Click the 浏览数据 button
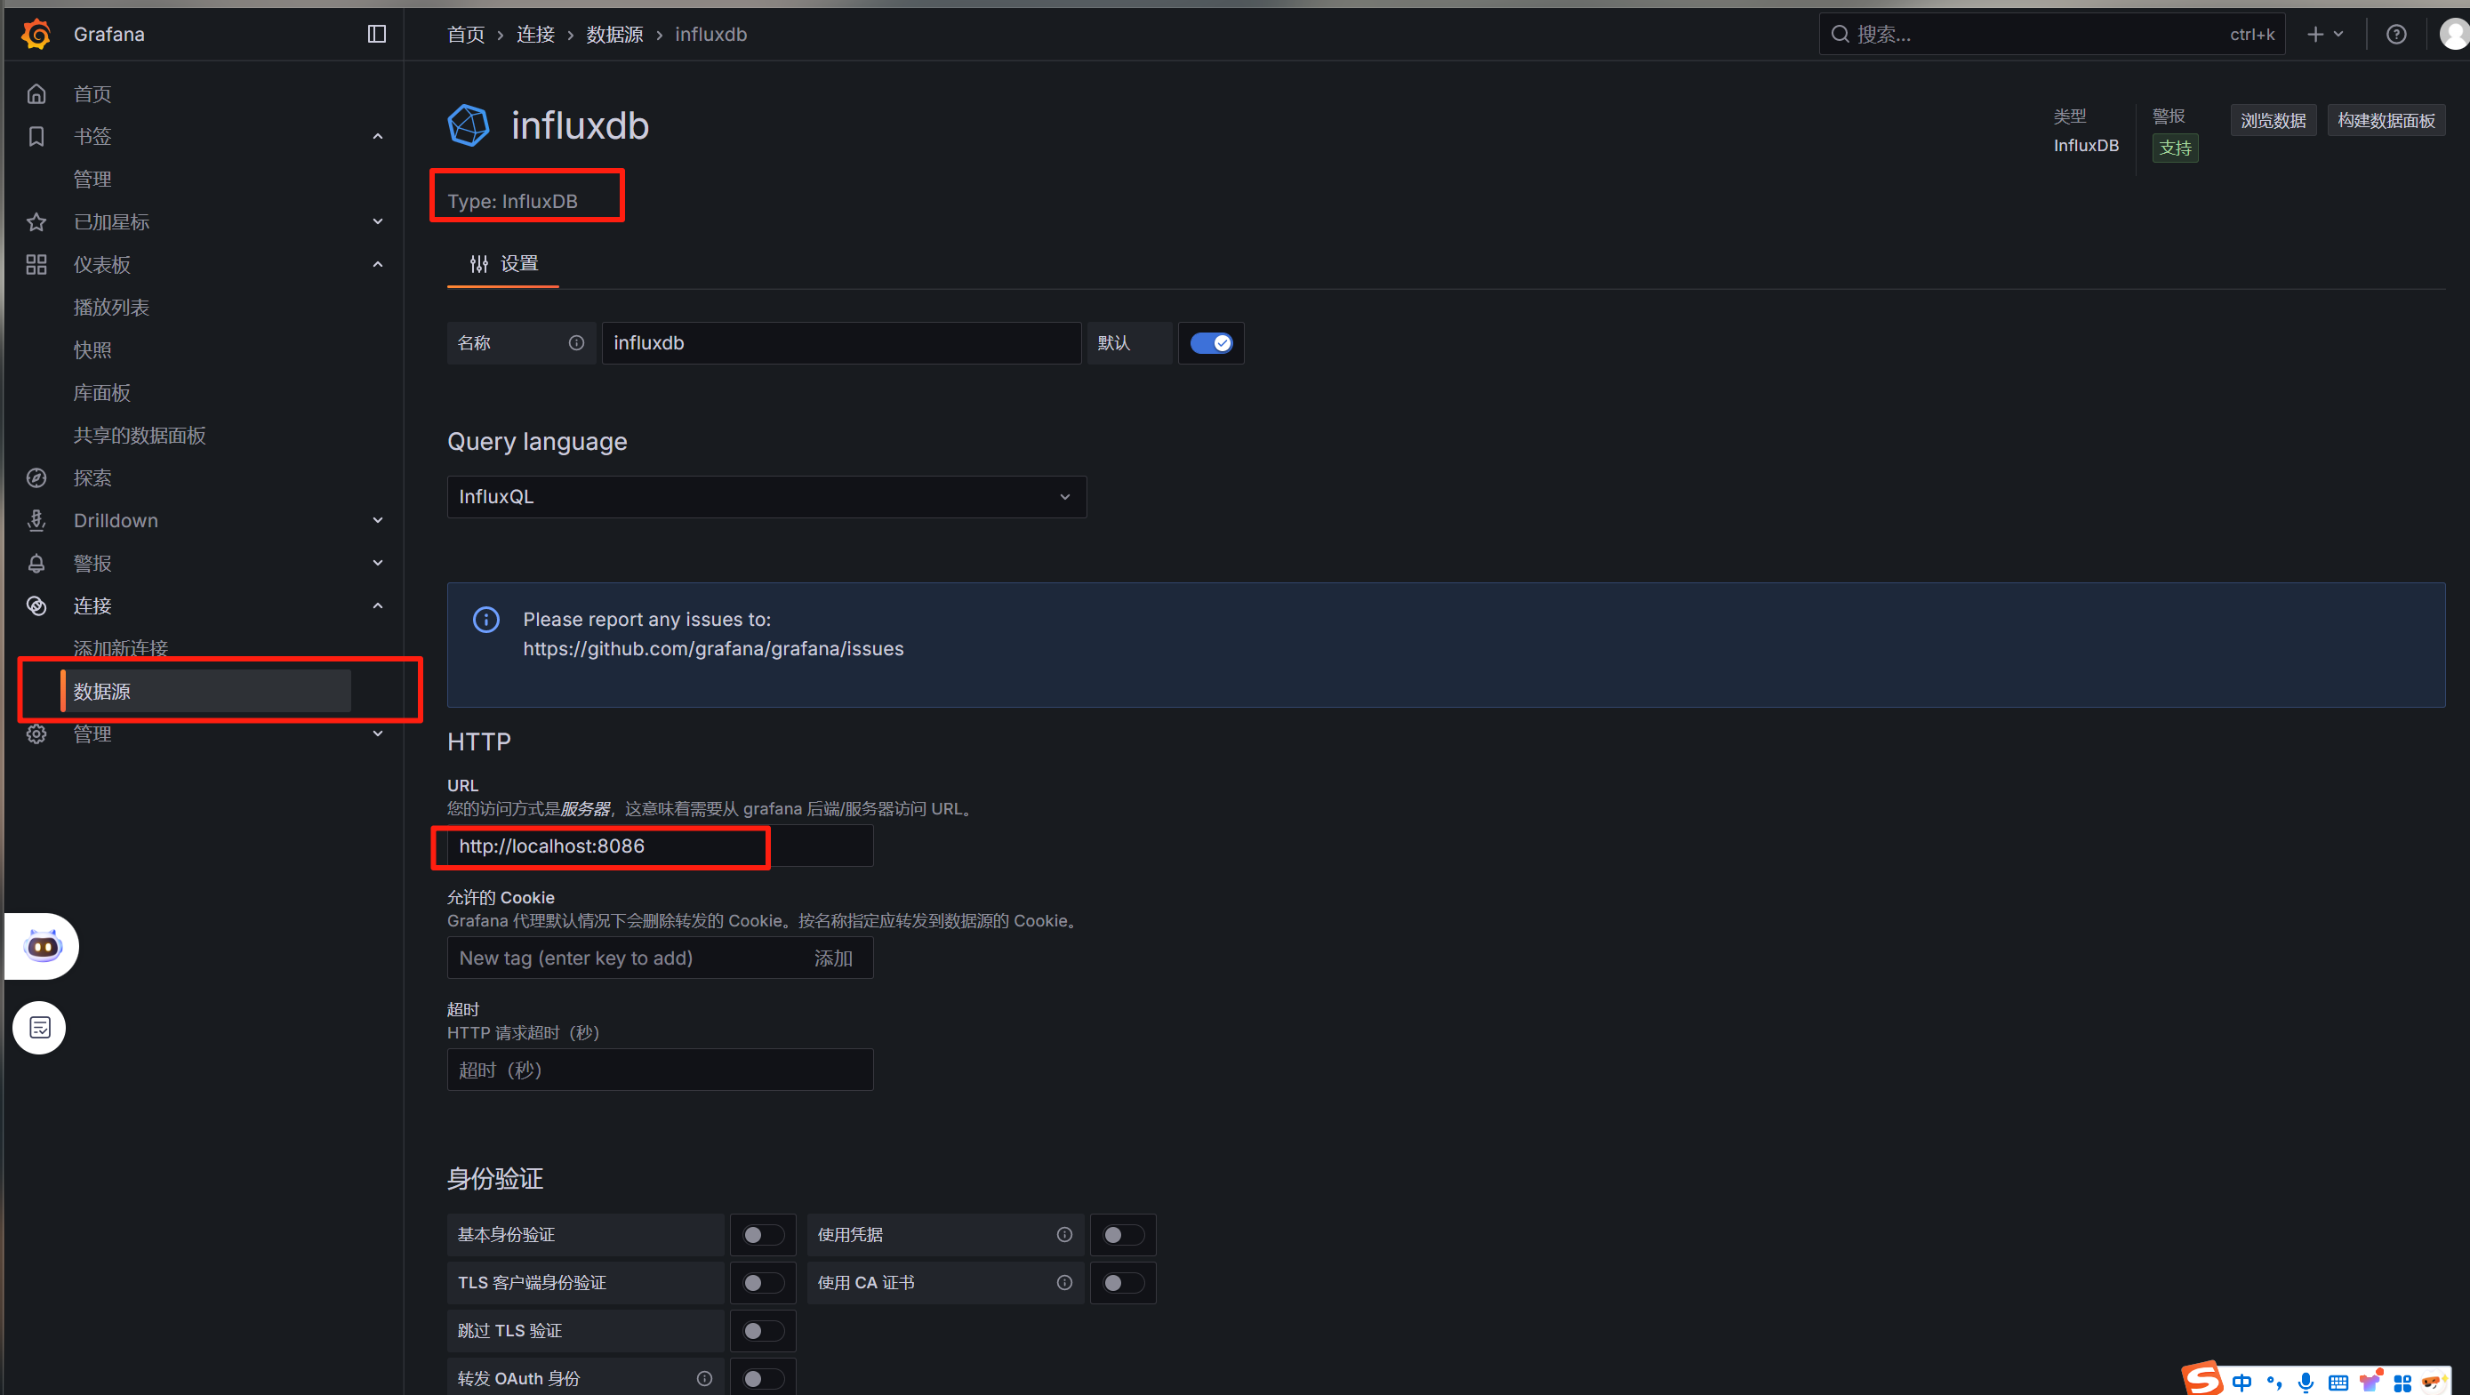Screen dimensions: 2470x1395 click(x=2274, y=121)
